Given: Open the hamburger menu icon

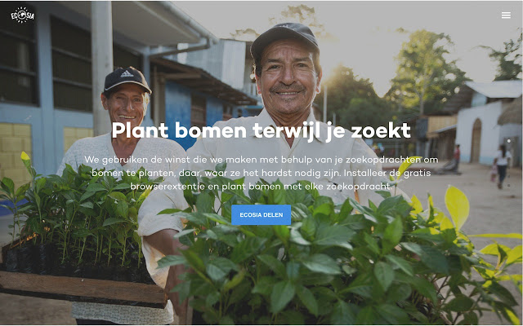Looking at the screenshot, I should (506, 15).
